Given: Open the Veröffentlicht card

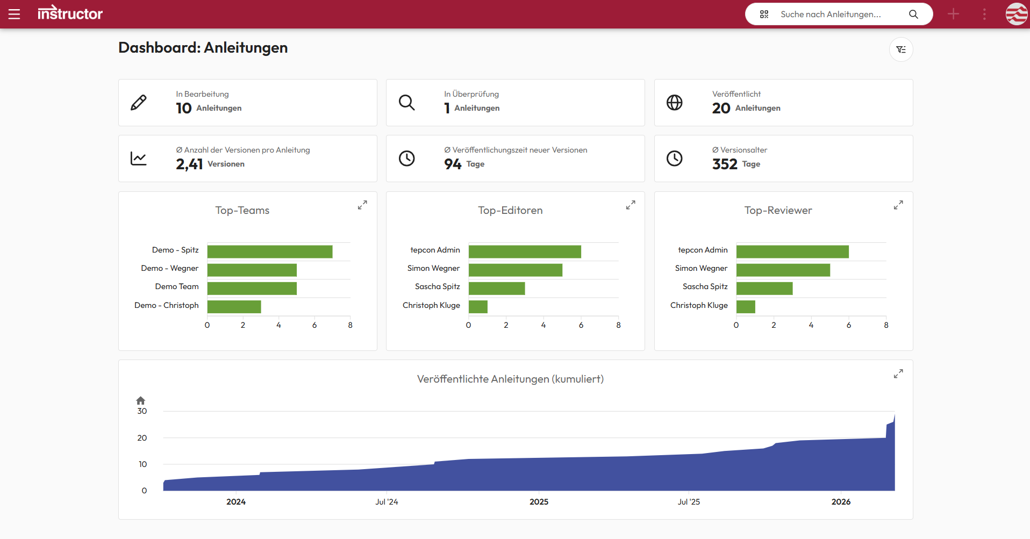Looking at the screenshot, I should [x=783, y=103].
